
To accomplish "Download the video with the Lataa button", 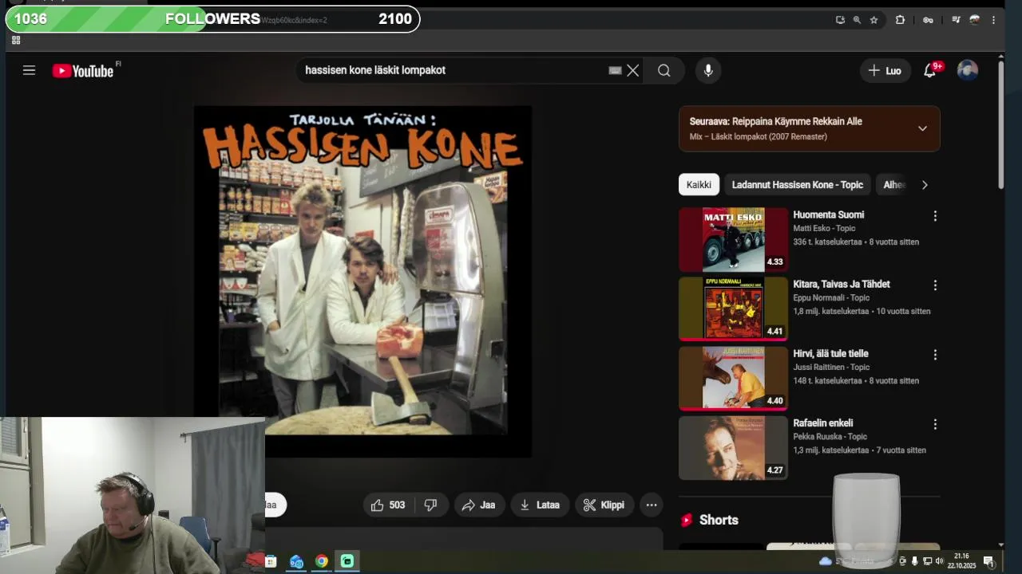I will coord(540,505).
